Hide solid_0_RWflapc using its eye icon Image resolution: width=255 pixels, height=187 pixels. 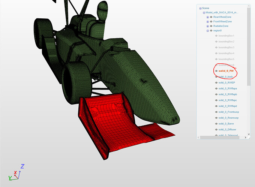(216, 100)
